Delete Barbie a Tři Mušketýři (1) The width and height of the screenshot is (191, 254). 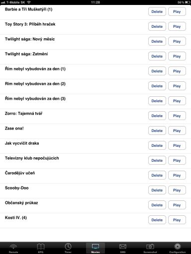(x=157, y=11)
